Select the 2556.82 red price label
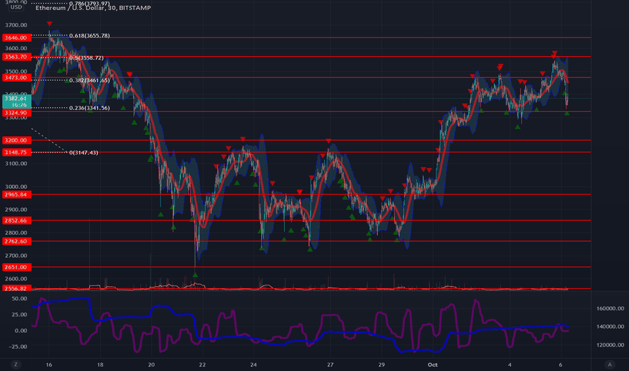 (x=17, y=289)
